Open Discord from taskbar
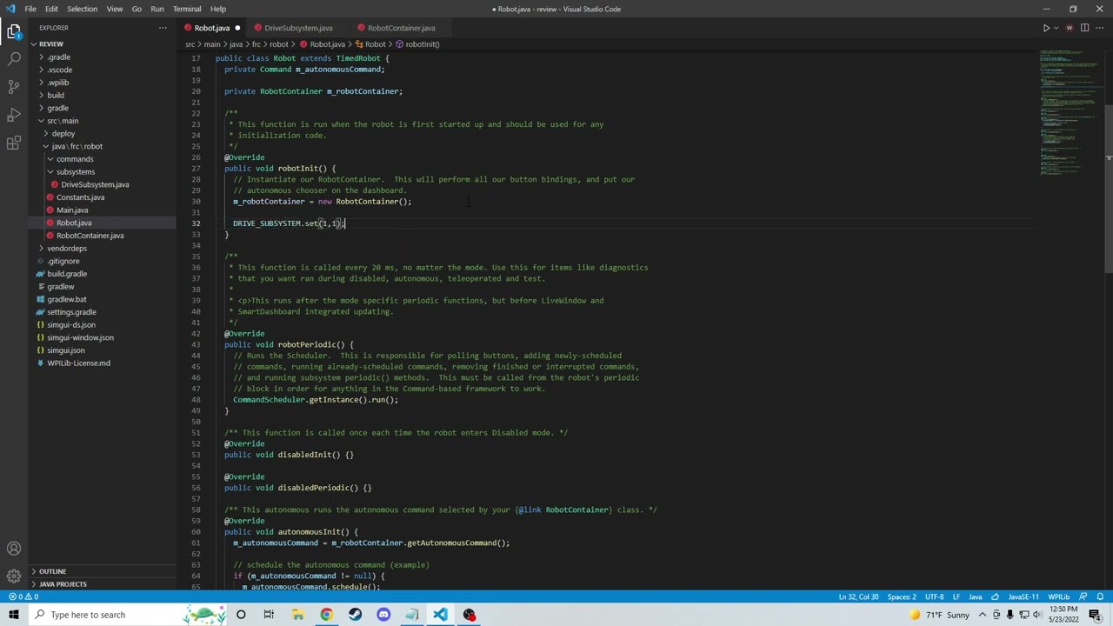This screenshot has width=1113, height=626. (383, 615)
